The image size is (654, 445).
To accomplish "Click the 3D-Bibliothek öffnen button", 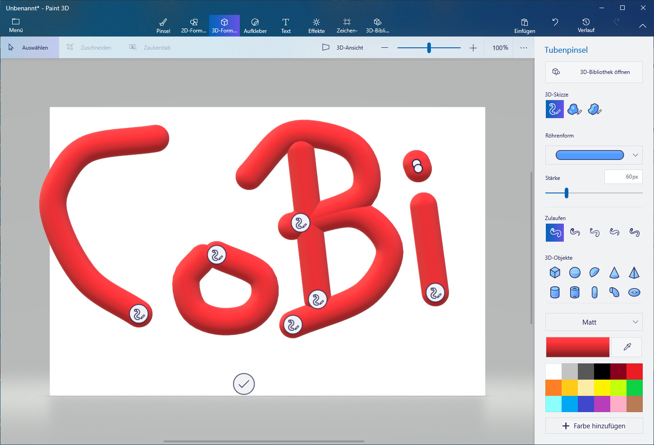I will click(593, 72).
